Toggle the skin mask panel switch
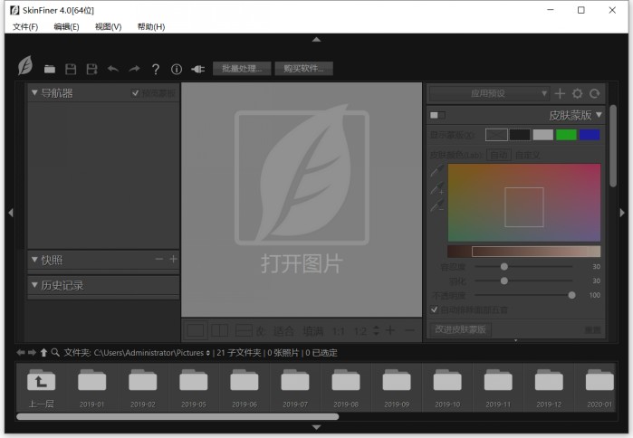The height and width of the screenshot is (438, 633). tap(437, 115)
